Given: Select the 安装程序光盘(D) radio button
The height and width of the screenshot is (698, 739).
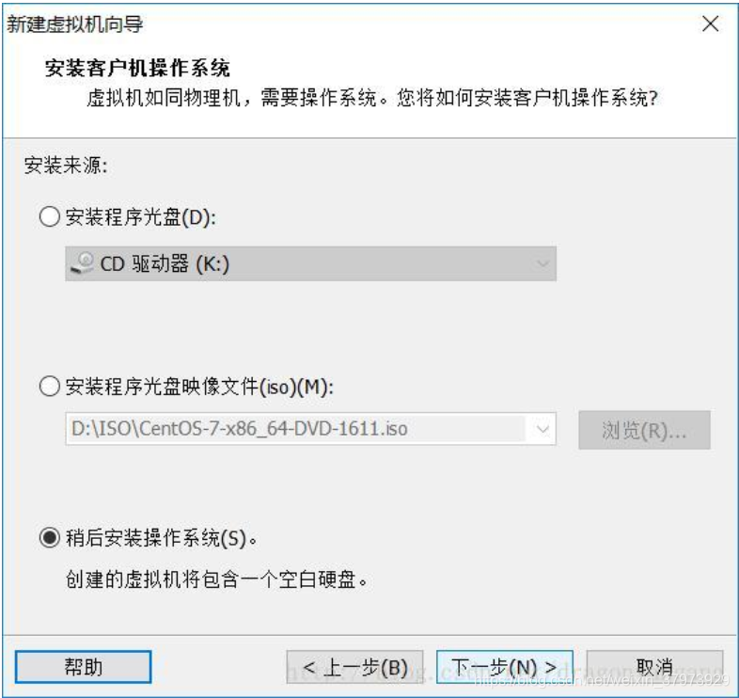Looking at the screenshot, I should (x=50, y=217).
